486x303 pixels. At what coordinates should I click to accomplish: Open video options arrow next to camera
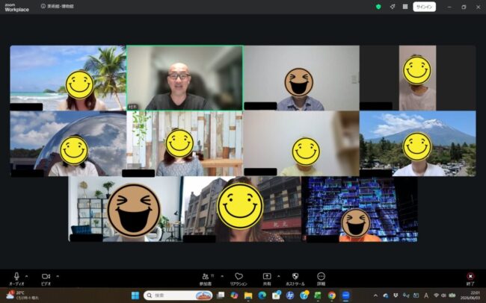click(x=58, y=276)
